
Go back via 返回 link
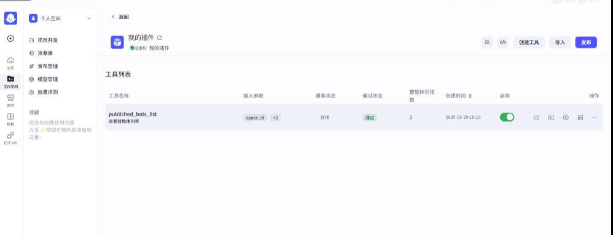[120, 17]
